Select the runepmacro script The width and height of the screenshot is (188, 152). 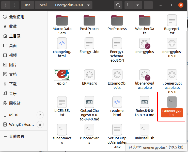coord(62,134)
